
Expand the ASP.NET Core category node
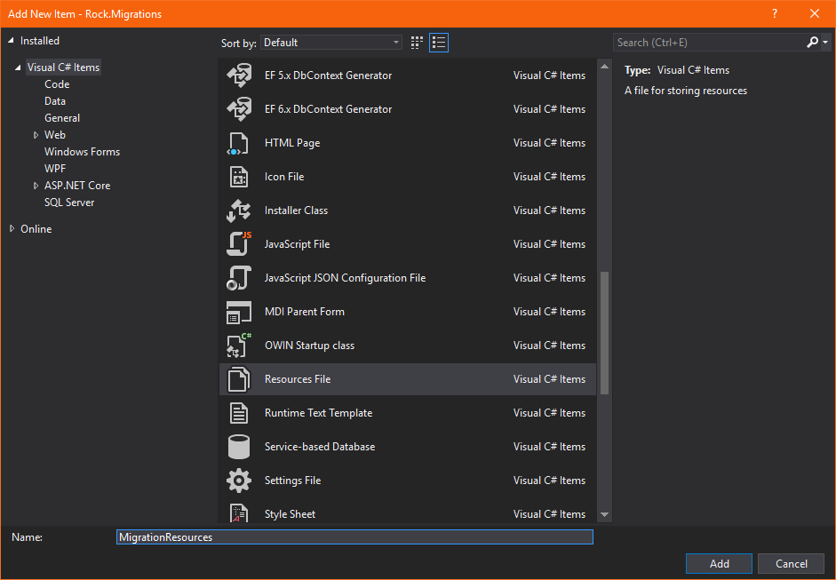36,186
